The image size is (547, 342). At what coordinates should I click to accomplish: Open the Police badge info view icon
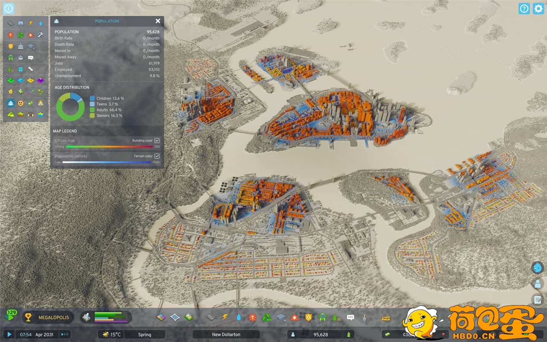tap(11, 46)
